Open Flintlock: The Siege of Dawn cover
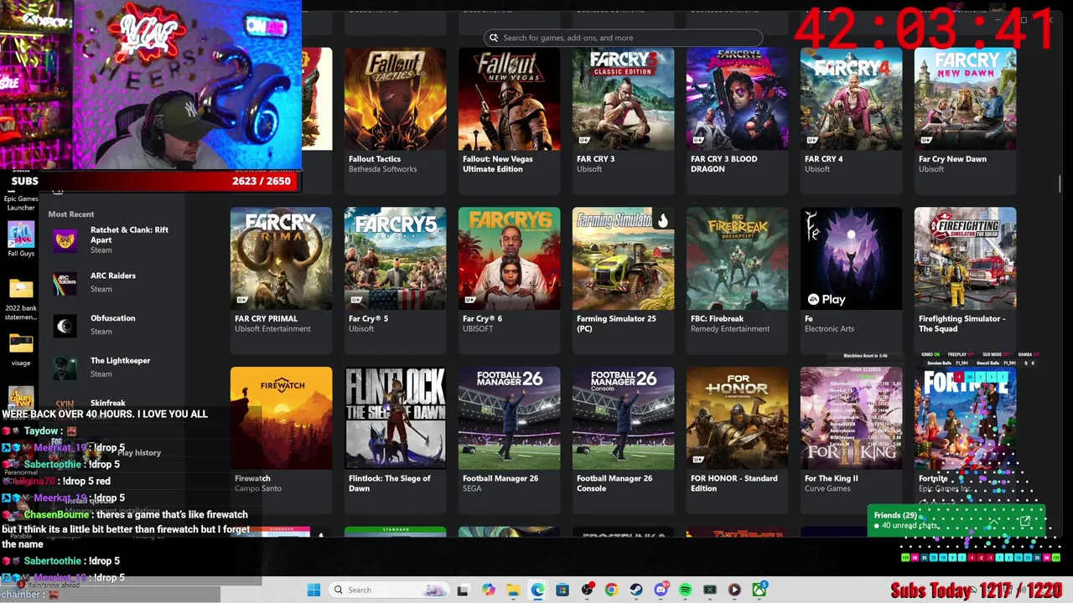Viewport: 1073px width, 603px height. (395, 419)
